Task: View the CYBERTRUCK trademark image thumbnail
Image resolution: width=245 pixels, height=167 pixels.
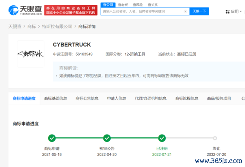Action: point(31,54)
